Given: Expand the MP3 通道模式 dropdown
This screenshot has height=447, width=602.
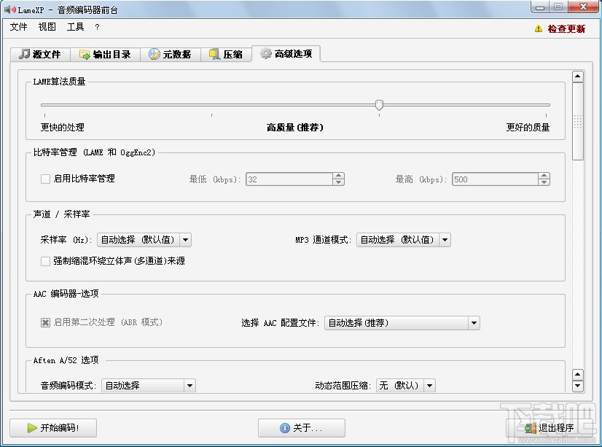Looking at the screenshot, I should coord(445,239).
